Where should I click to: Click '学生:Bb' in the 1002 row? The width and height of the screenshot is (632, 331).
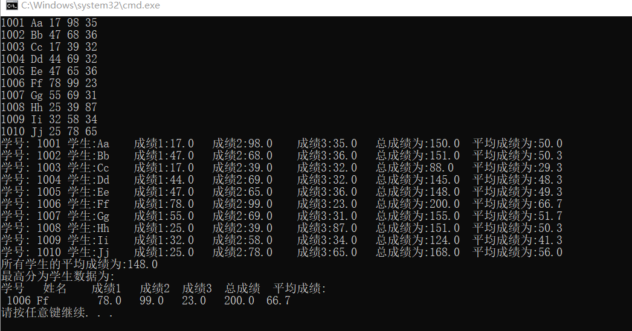tap(88, 156)
